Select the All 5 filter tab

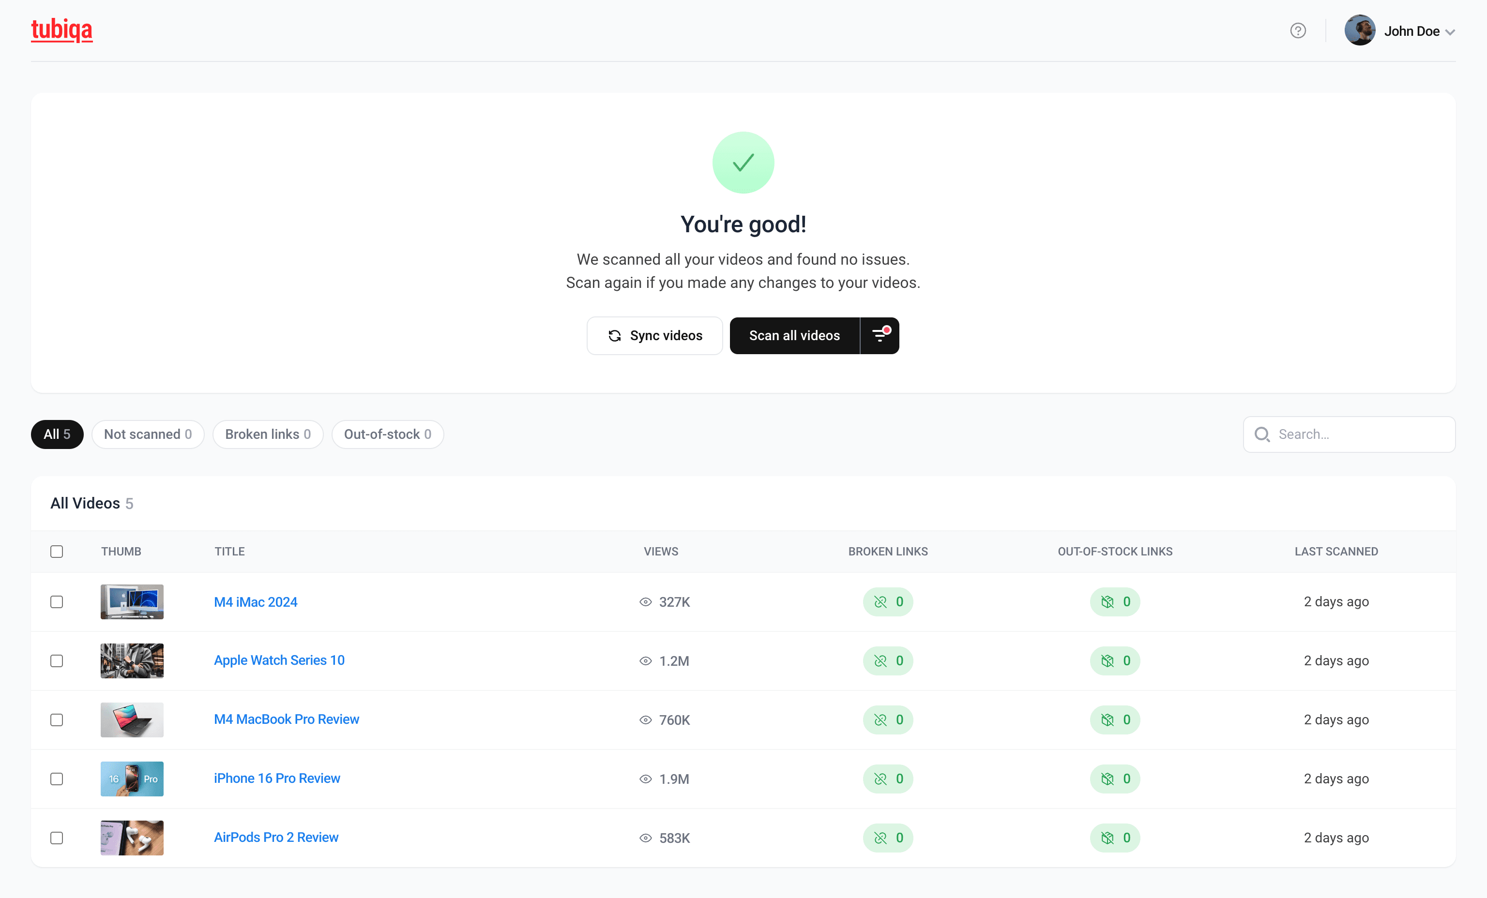pyautogui.click(x=57, y=434)
